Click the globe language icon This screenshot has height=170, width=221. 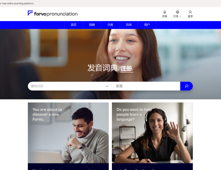[177, 12]
